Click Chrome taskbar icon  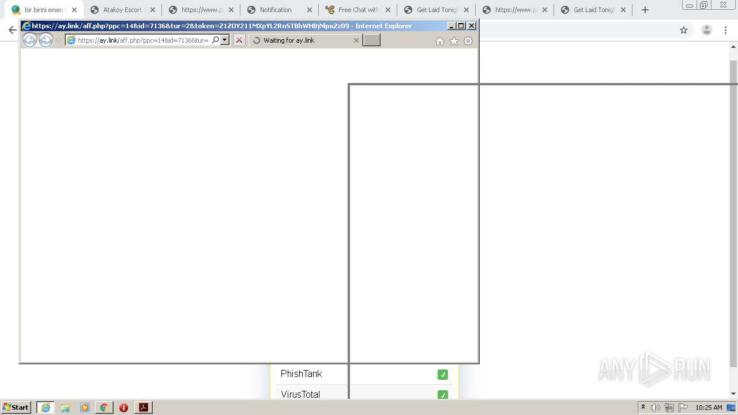tap(104, 408)
